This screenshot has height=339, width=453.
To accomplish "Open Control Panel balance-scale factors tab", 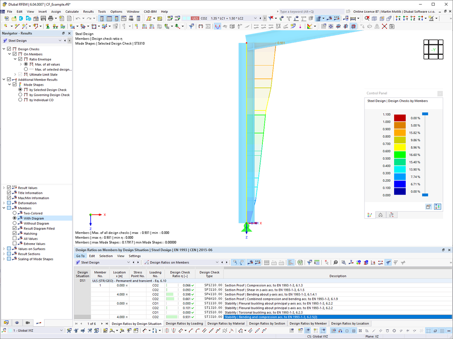I will pos(380,215).
